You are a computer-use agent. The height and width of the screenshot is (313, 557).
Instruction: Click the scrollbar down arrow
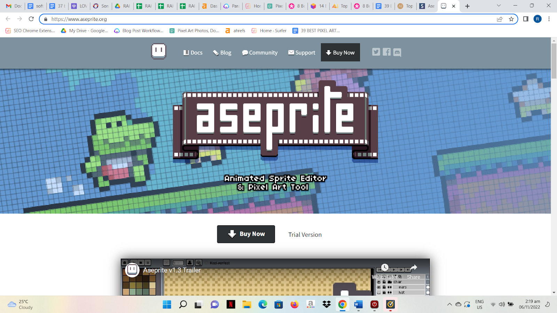[x=554, y=292]
